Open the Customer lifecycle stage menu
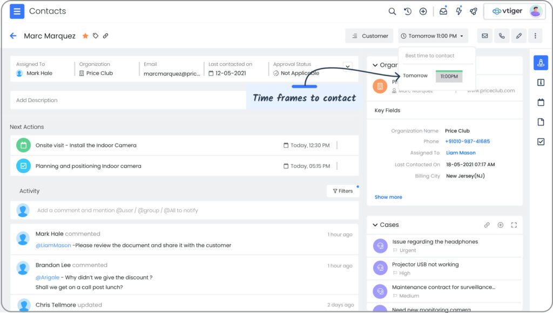This screenshot has height=313, width=553. (x=369, y=36)
